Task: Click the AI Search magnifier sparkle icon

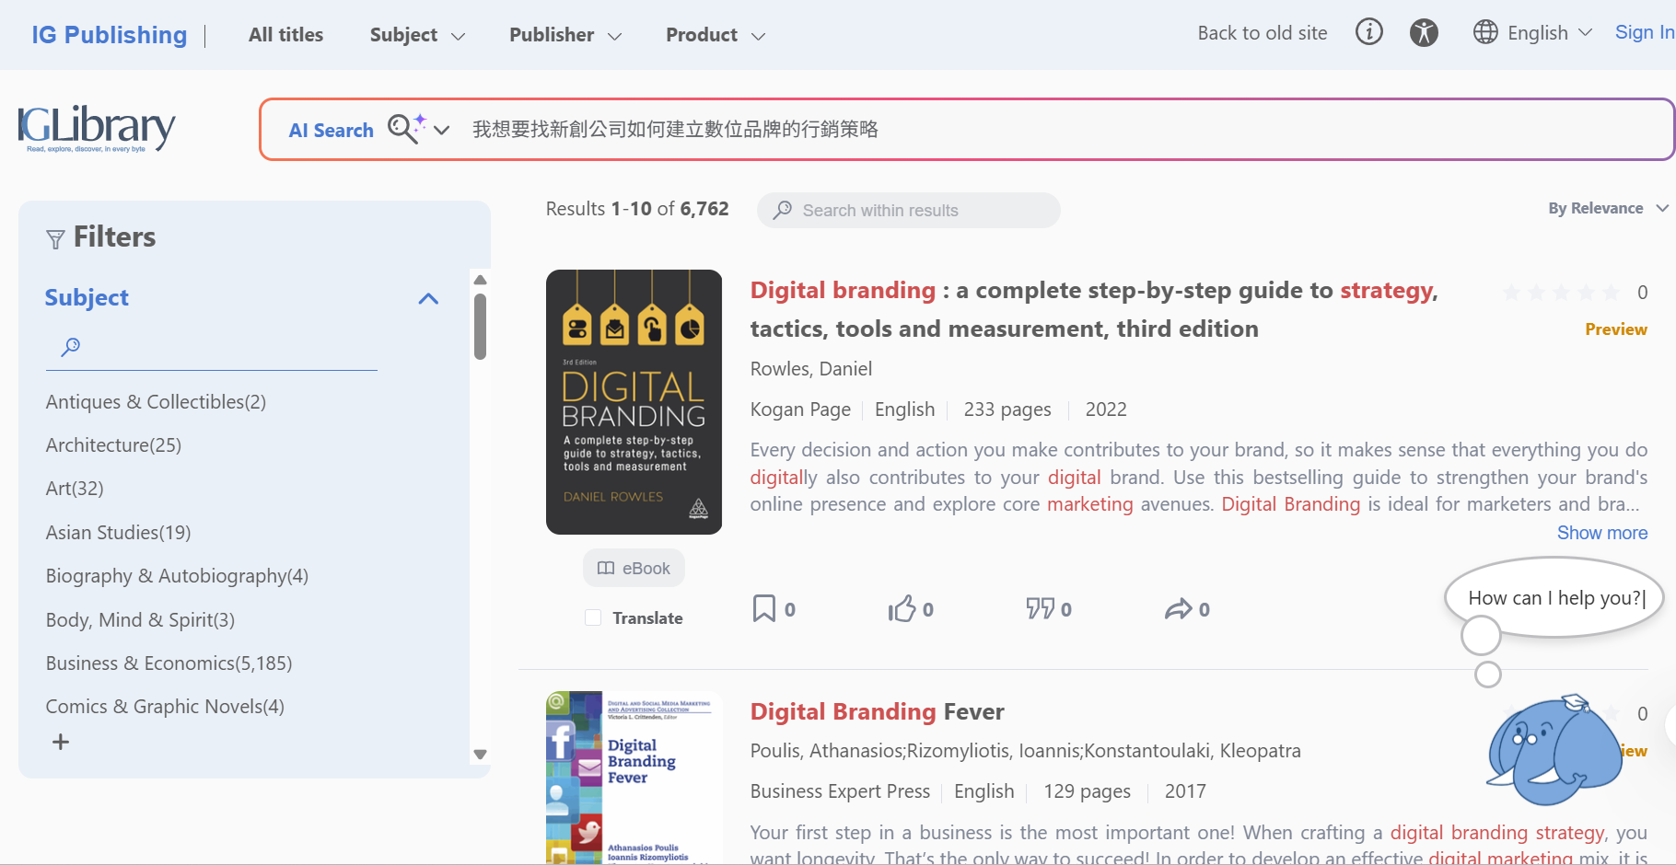Action: (x=406, y=128)
